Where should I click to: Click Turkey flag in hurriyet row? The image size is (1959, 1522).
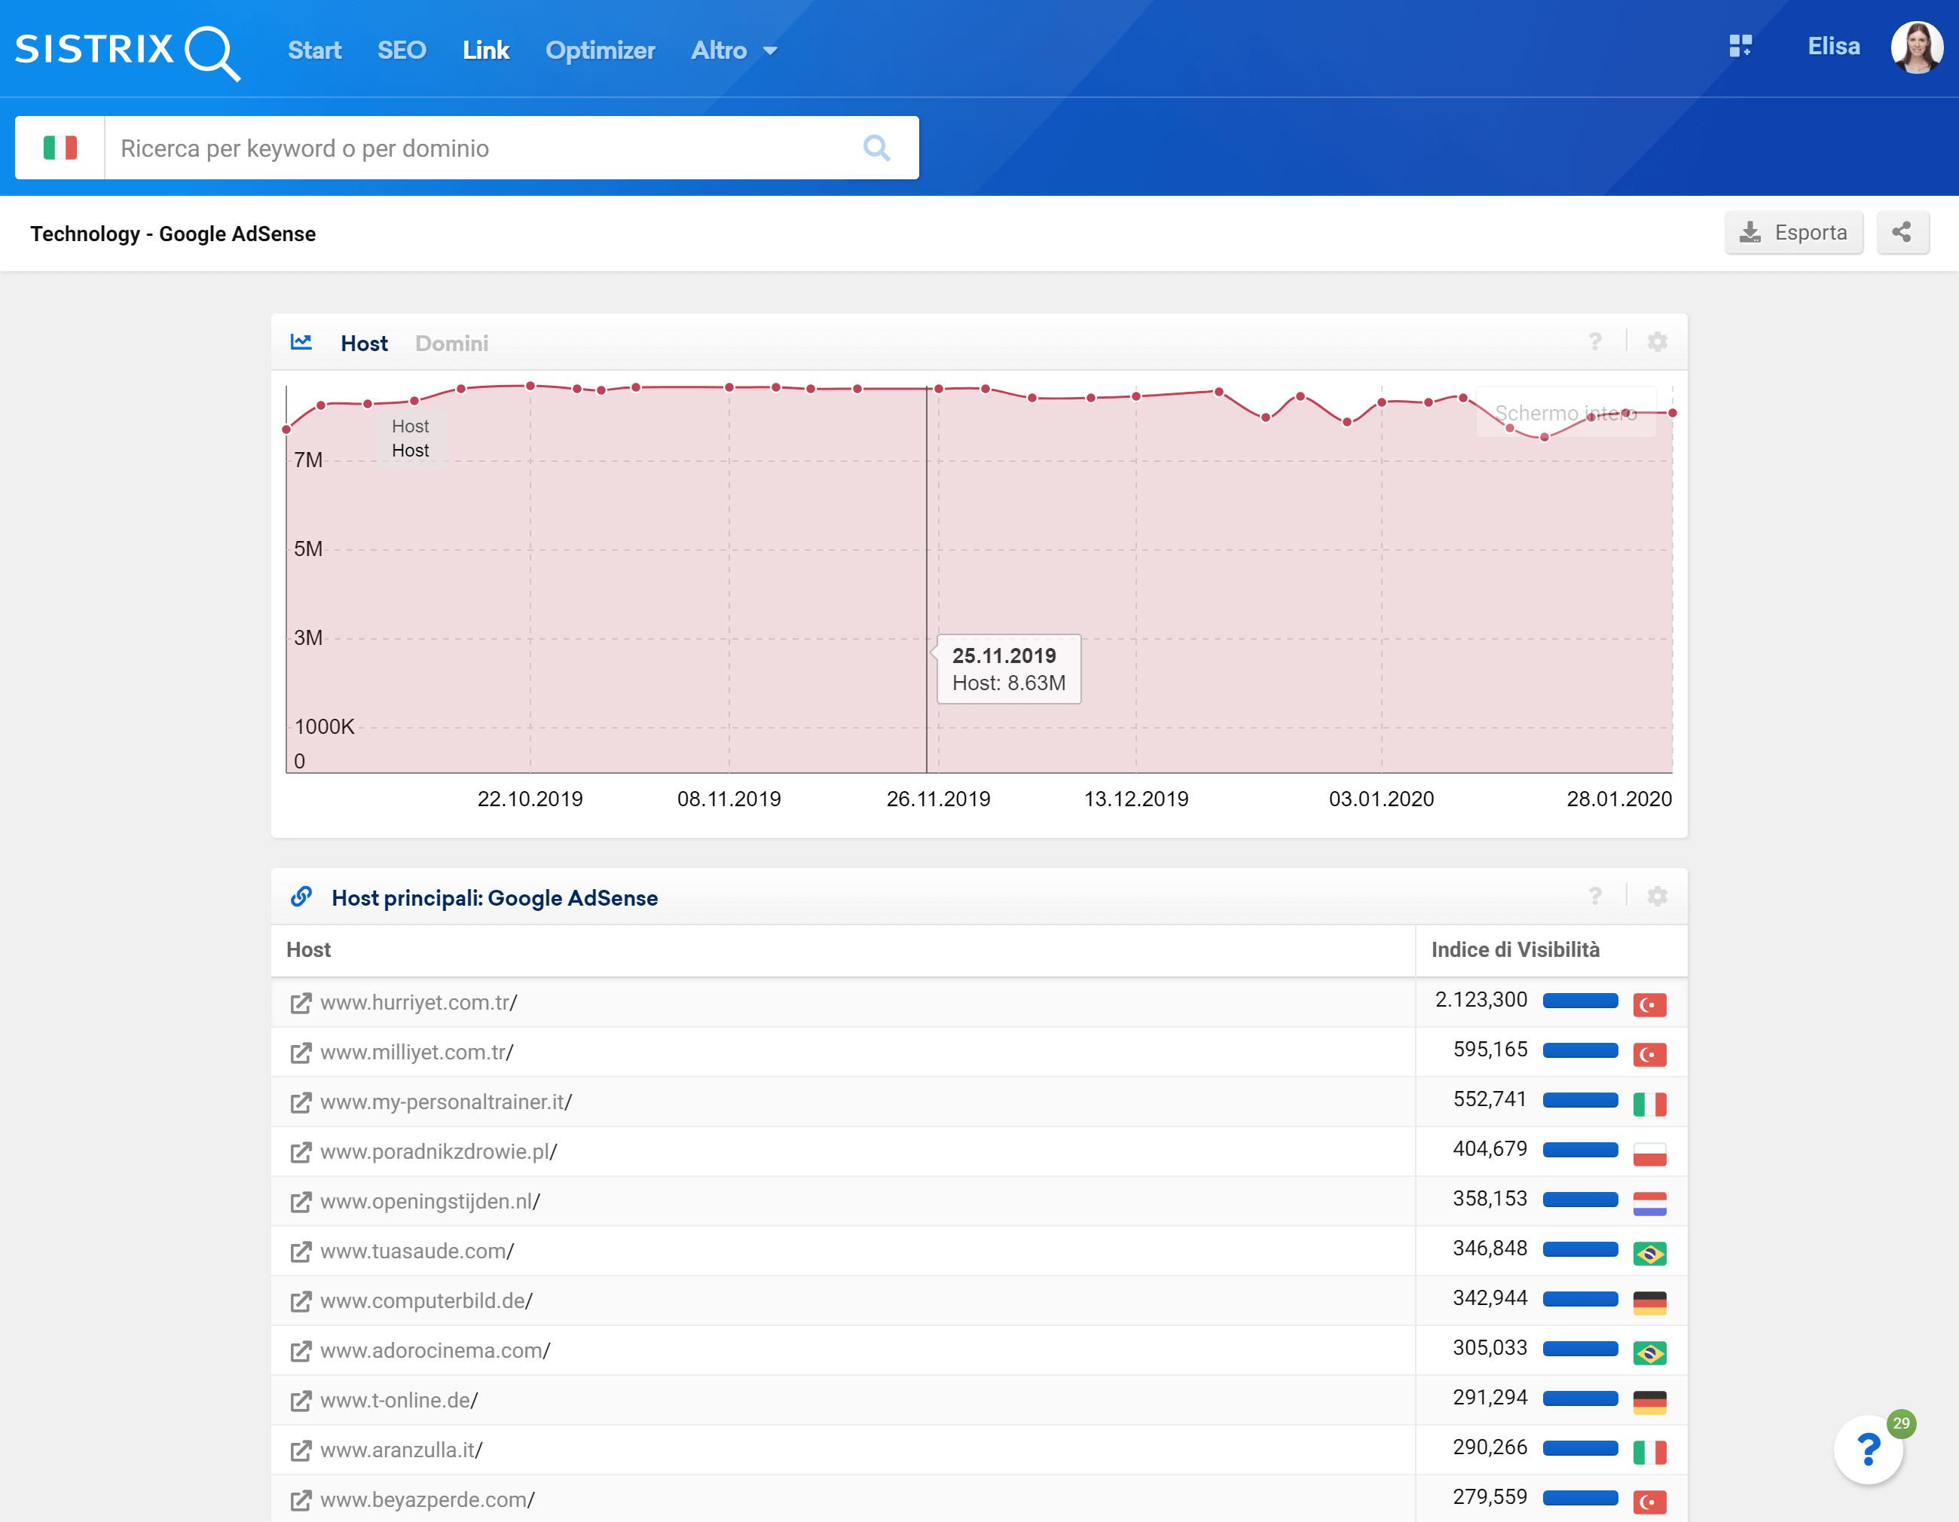coord(1649,1005)
